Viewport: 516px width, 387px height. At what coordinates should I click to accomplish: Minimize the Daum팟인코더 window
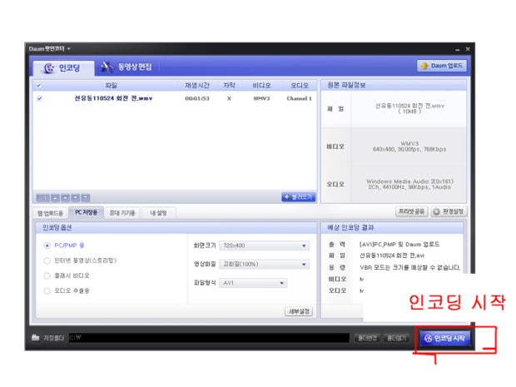457,49
